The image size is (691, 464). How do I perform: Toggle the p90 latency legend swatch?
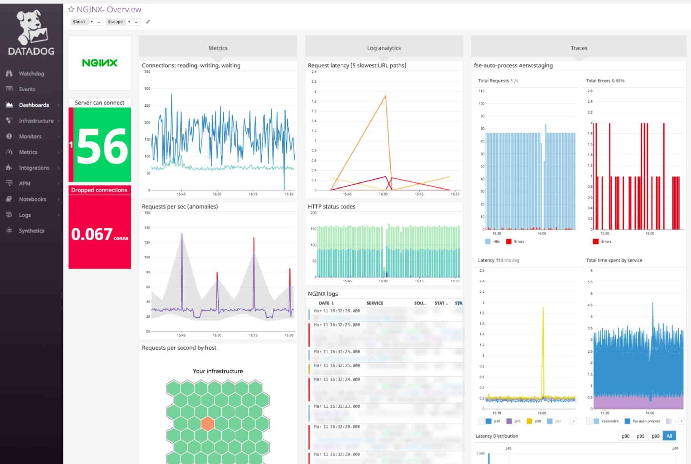click(529, 421)
